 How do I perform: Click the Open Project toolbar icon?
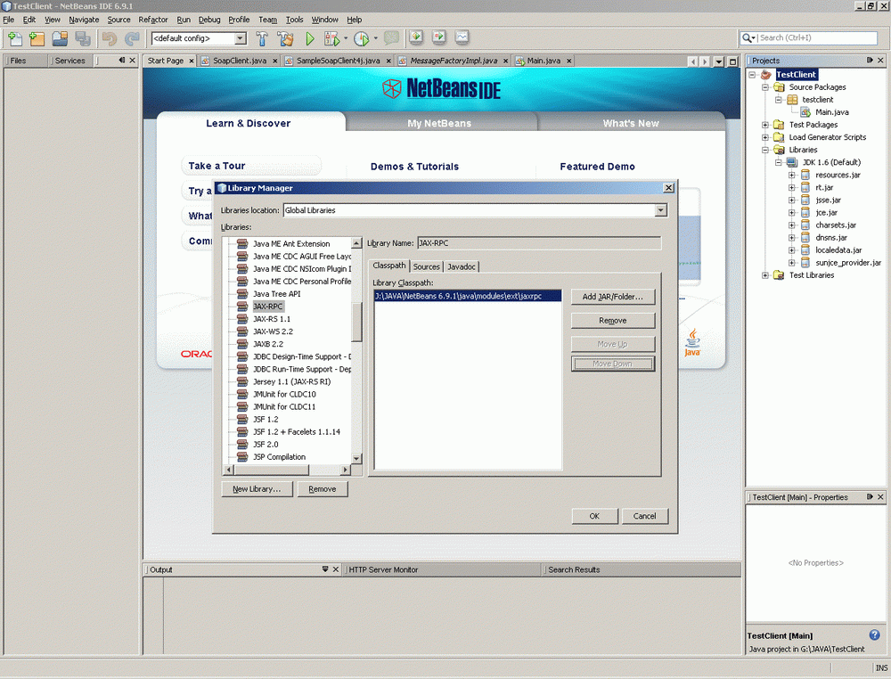(60, 38)
